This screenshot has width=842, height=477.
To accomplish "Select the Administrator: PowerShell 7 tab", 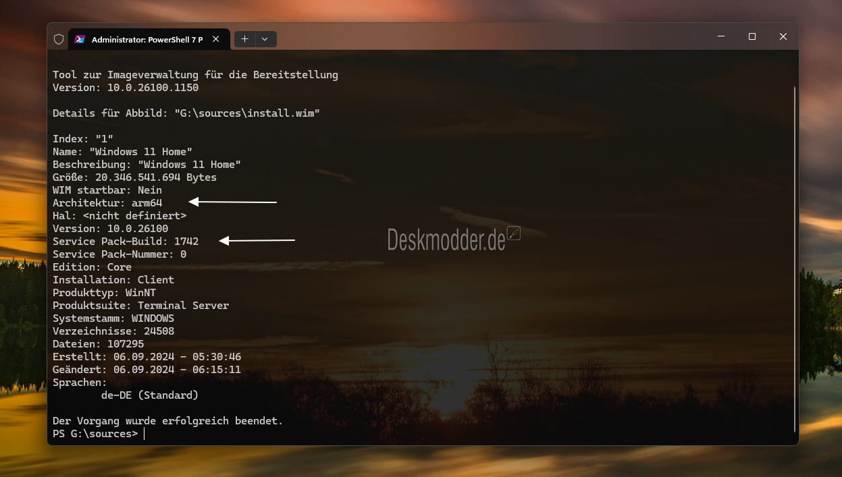I will coord(148,39).
